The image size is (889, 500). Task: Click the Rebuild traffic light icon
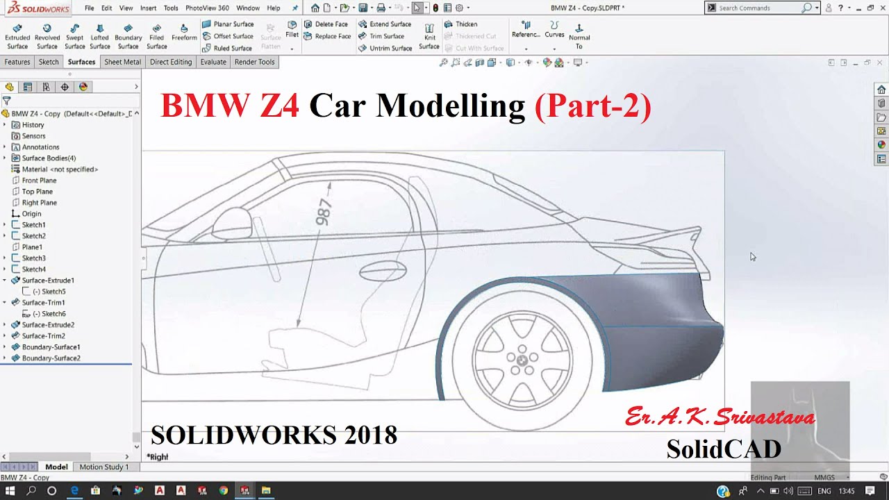(x=435, y=8)
